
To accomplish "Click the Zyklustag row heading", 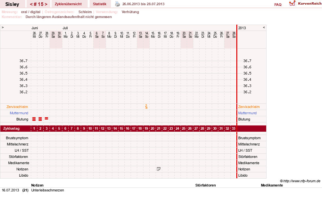I will 11,129.
